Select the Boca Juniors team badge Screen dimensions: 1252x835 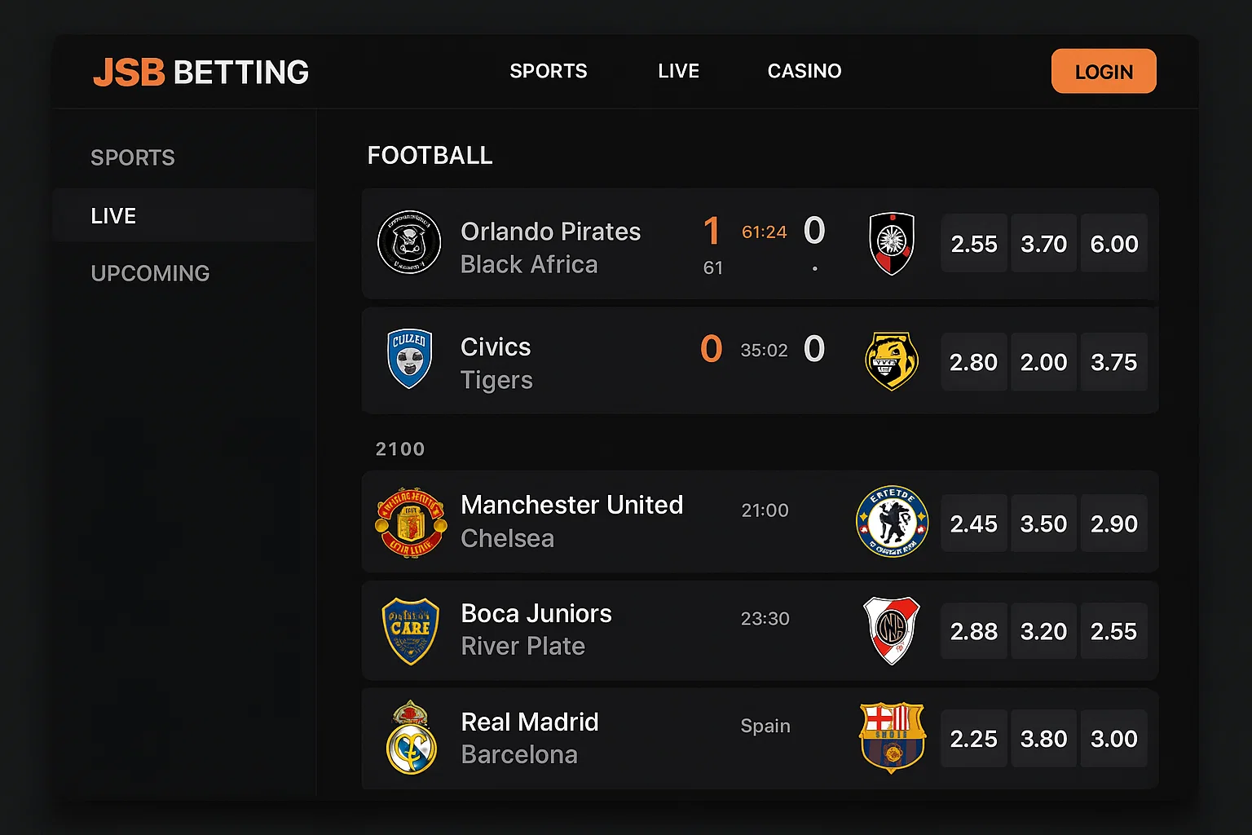click(x=410, y=630)
